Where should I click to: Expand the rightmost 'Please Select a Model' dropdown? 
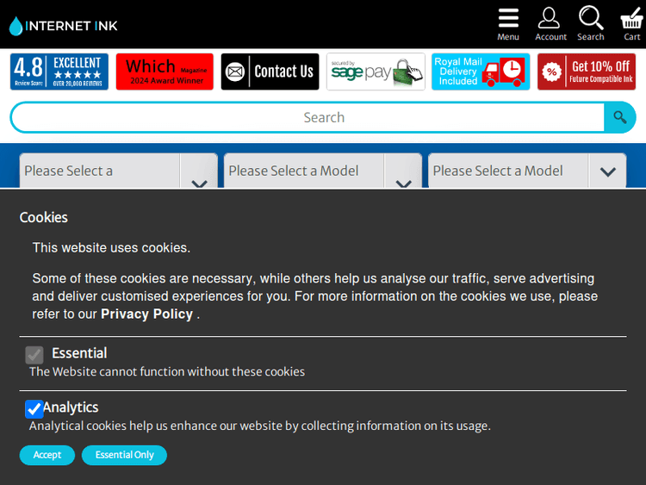click(526, 171)
